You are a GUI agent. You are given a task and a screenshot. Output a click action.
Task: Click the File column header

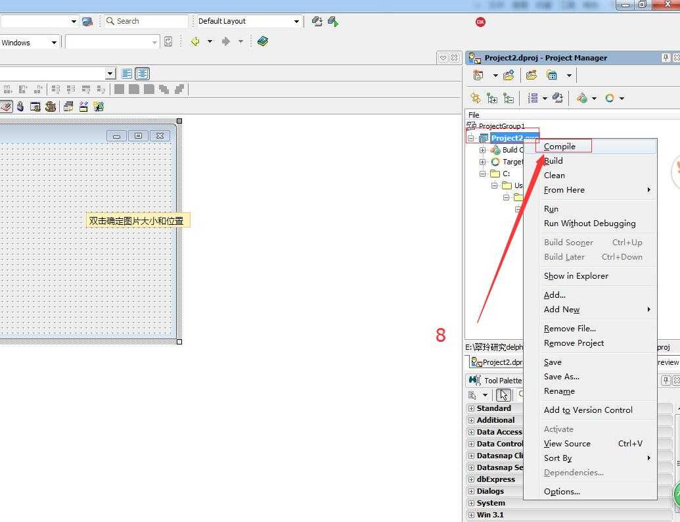click(x=474, y=114)
